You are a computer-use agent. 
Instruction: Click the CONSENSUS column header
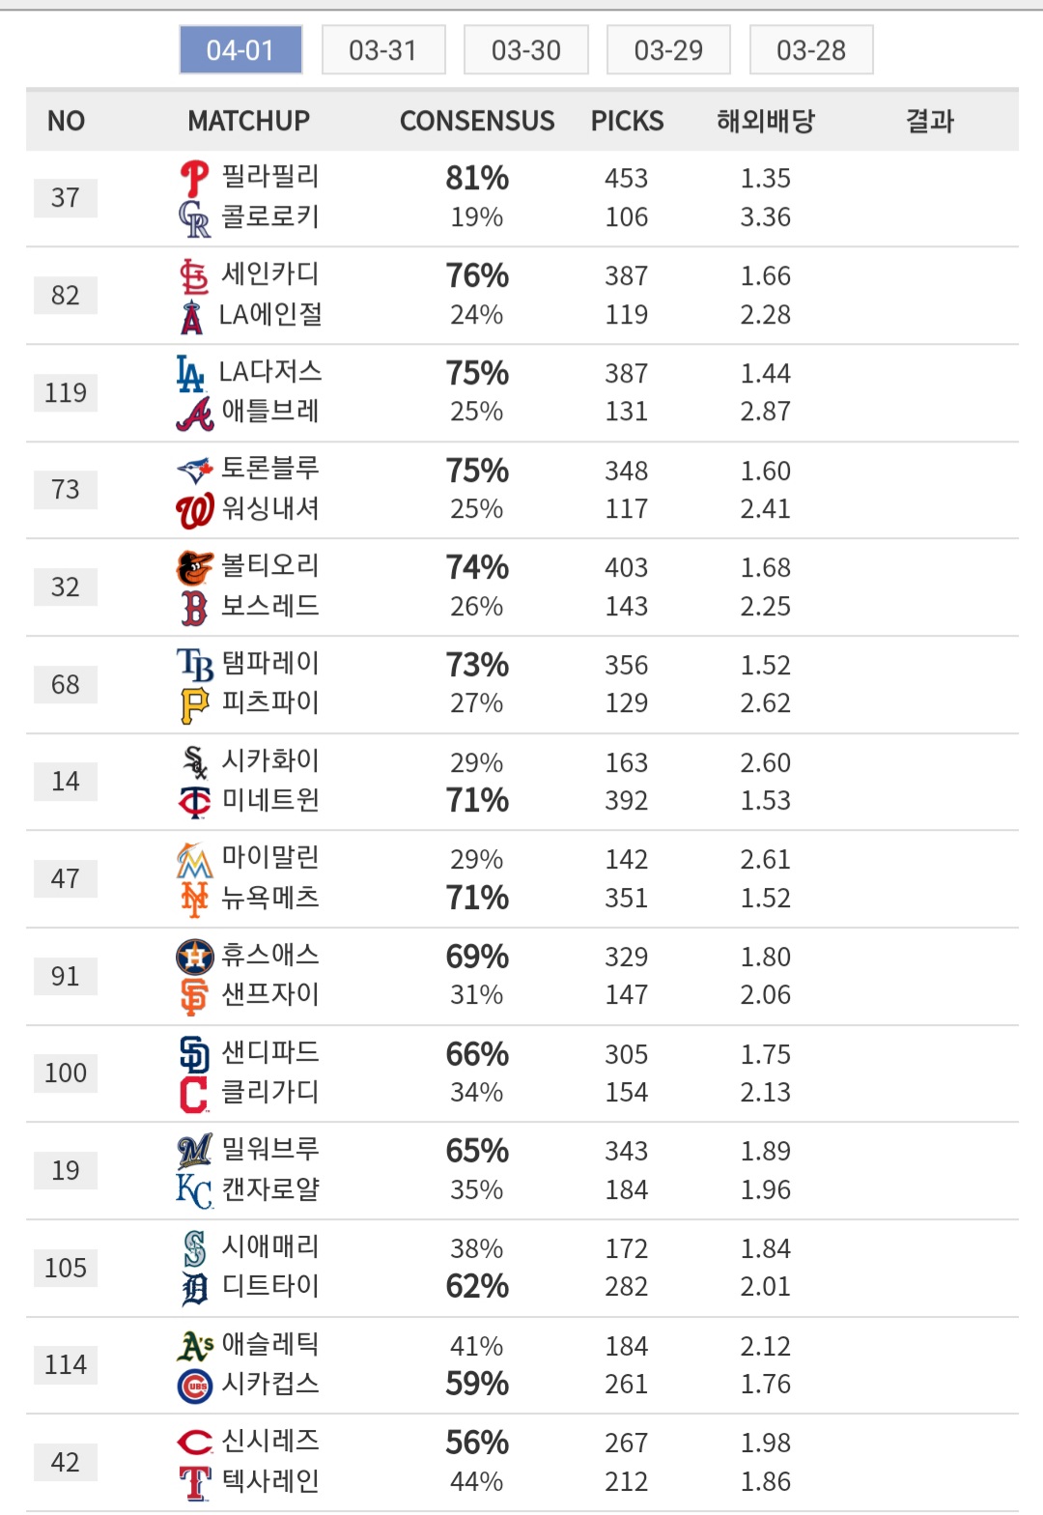pyautogui.click(x=477, y=121)
